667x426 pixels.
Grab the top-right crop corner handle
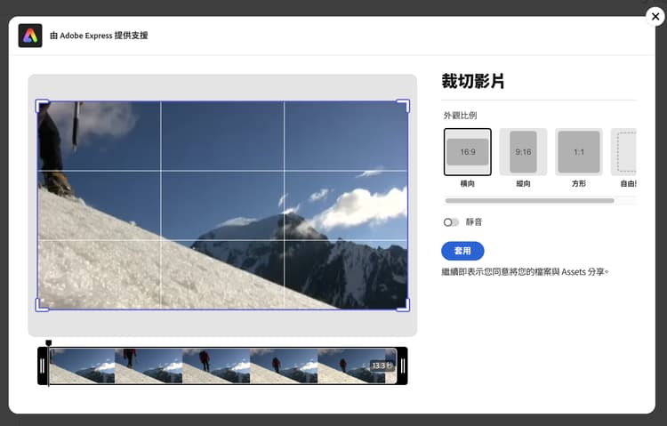pyautogui.click(x=403, y=106)
